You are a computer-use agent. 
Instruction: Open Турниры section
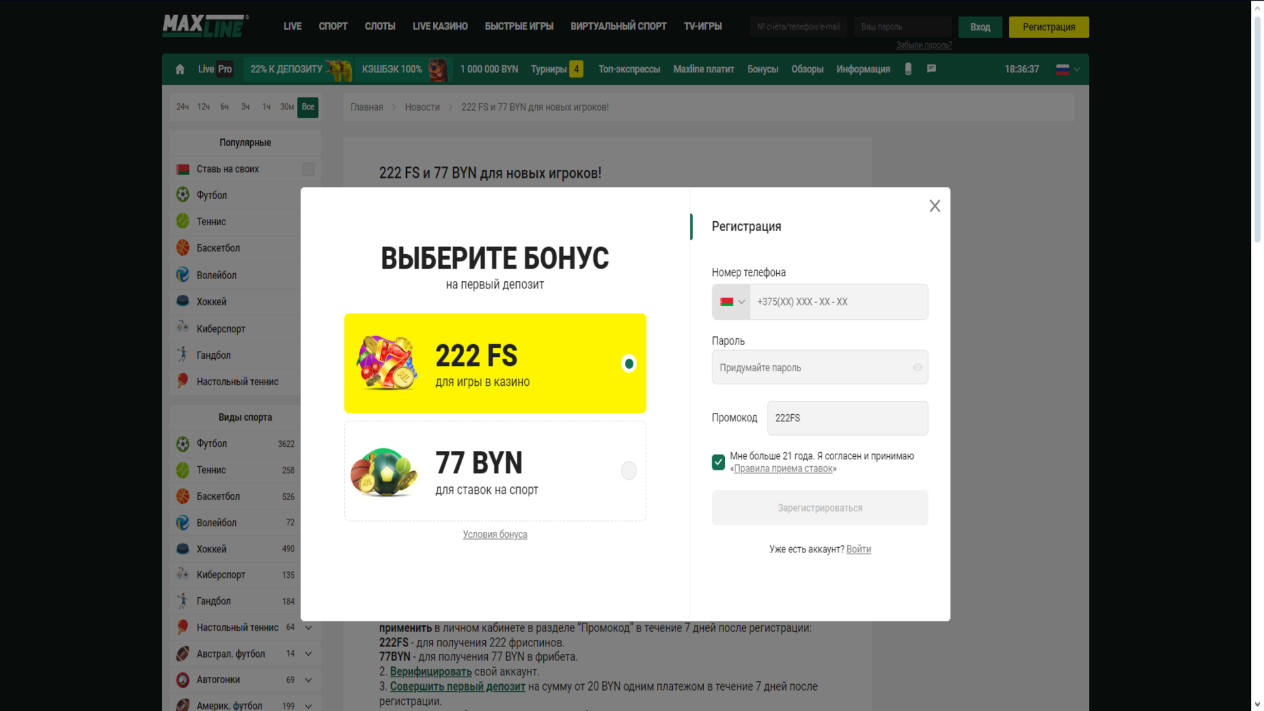point(557,69)
